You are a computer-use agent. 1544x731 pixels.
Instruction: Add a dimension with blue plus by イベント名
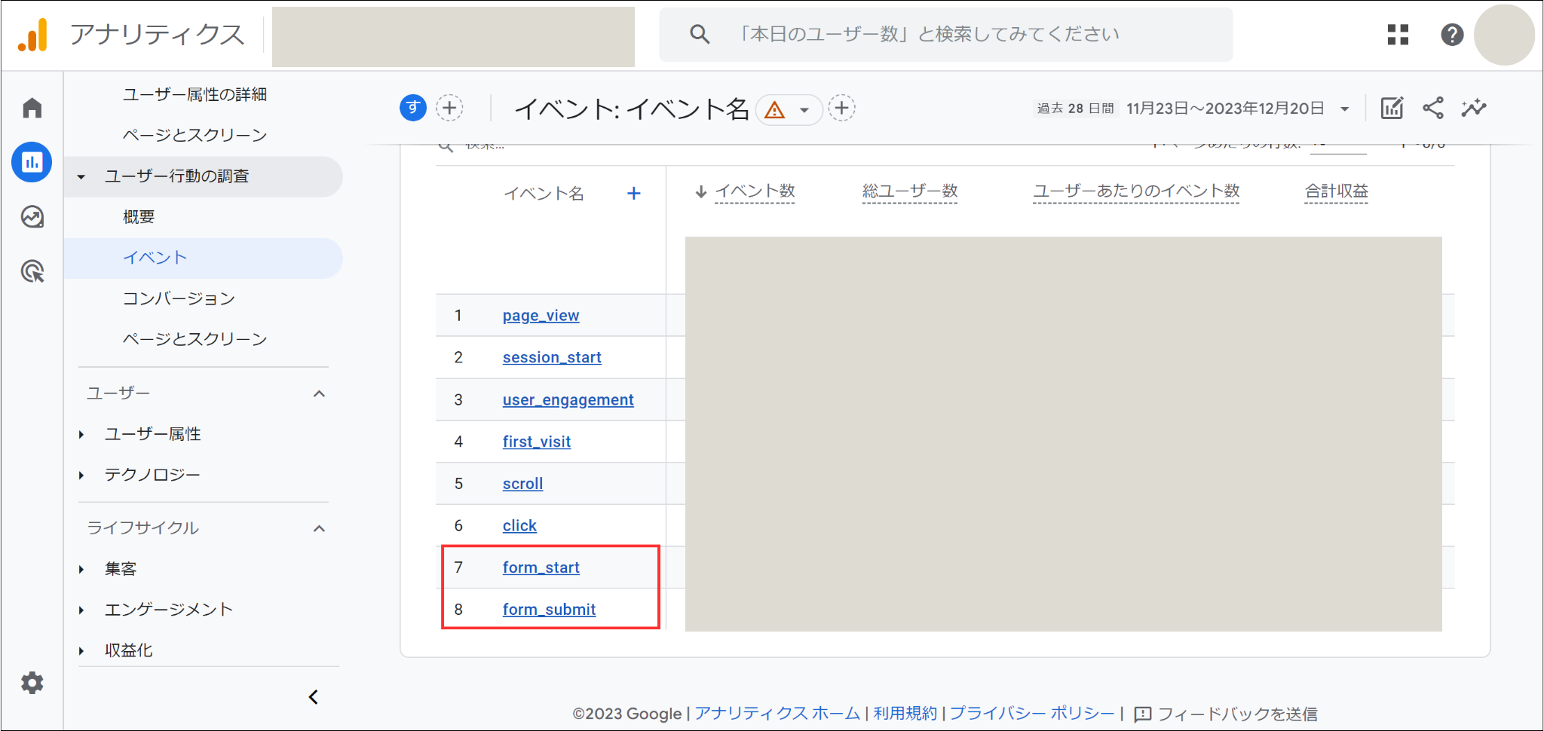[634, 194]
